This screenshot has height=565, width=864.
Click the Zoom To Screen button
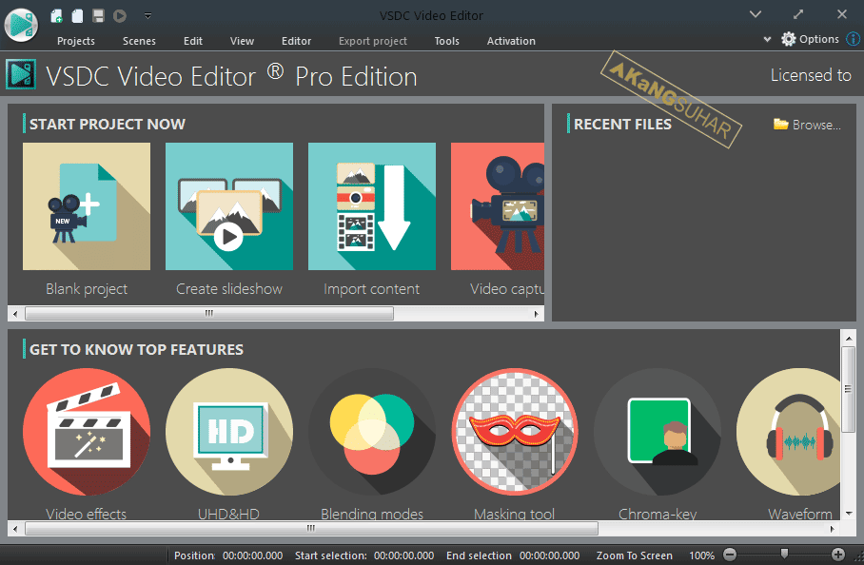(635, 555)
